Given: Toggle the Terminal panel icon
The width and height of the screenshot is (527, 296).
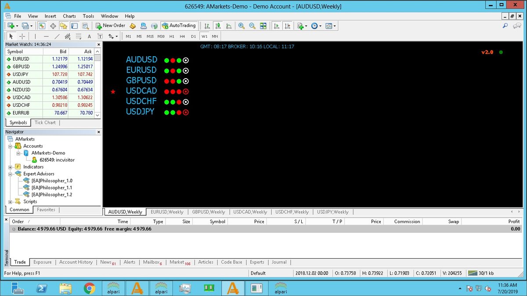Looking at the screenshot, I should (74, 26).
